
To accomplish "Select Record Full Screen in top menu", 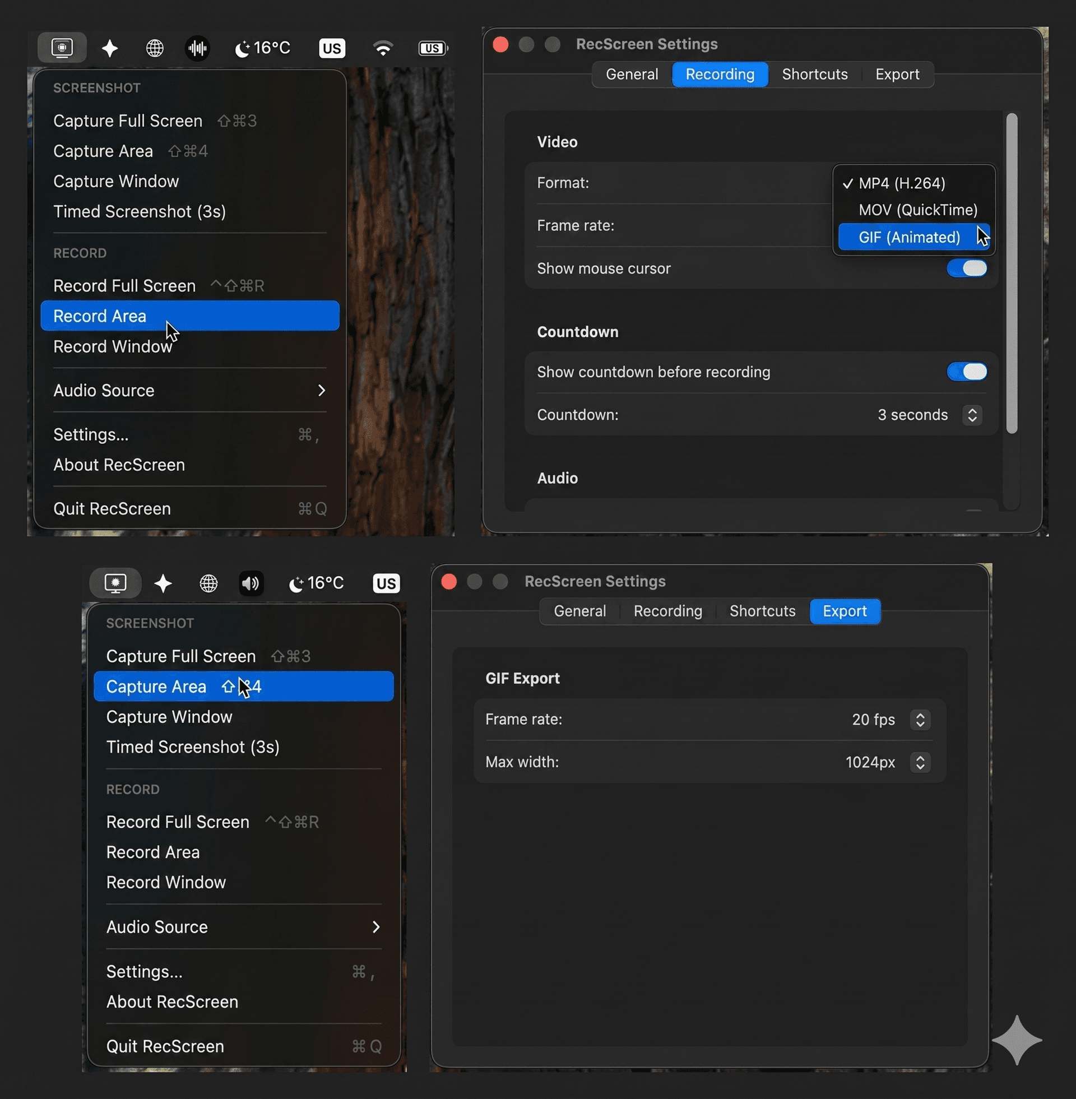I will (x=190, y=286).
